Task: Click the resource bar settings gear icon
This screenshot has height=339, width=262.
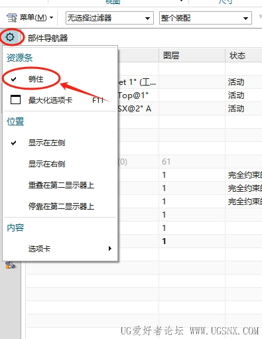Action: click(x=10, y=37)
